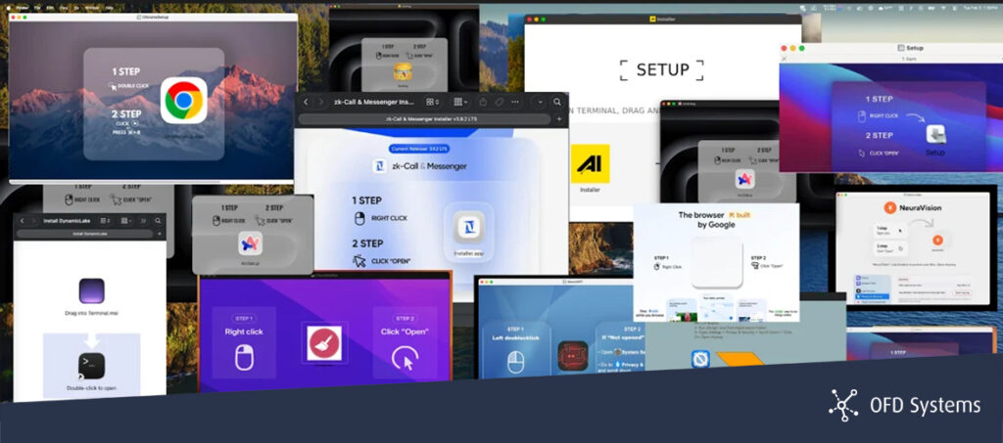Go back in the Install DynamicLake window

coord(21,221)
